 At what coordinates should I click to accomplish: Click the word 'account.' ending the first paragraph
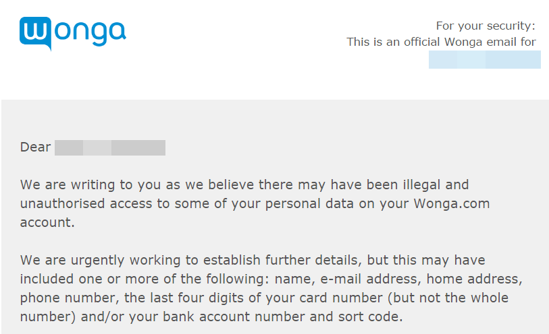coord(47,223)
